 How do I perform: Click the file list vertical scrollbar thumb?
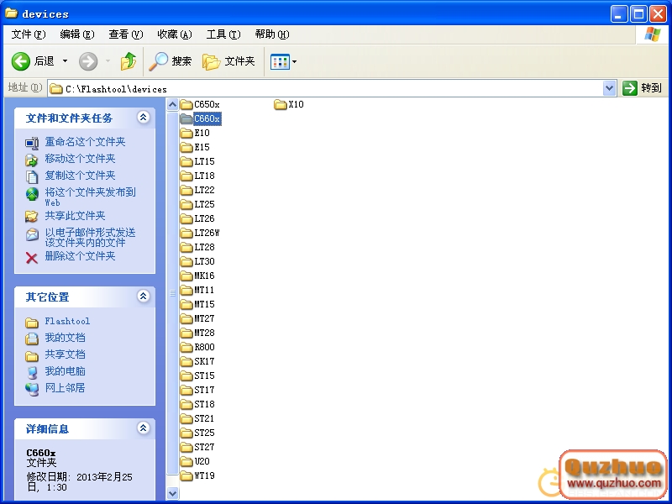(172, 293)
